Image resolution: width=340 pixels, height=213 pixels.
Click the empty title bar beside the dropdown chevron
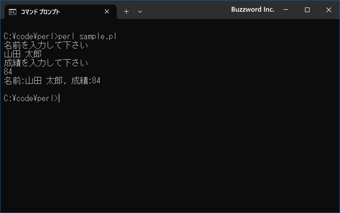coord(186,10)
